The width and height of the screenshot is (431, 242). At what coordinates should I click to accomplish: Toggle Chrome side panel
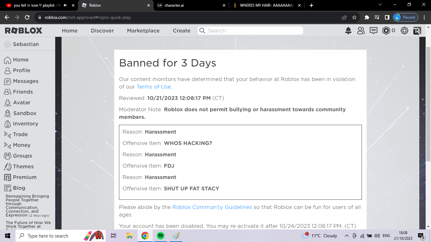(x=387, y=17)
